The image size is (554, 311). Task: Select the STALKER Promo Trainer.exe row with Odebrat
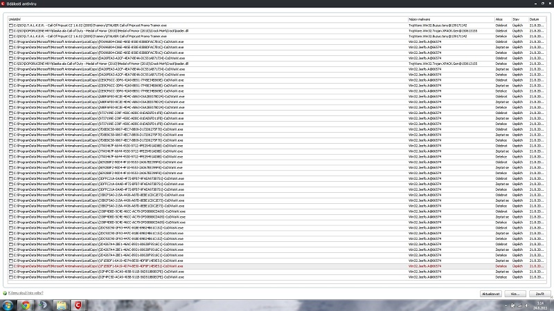click(x=277, y=26)
